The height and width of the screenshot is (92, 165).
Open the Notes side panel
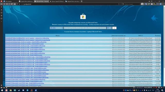pos(2,16)
